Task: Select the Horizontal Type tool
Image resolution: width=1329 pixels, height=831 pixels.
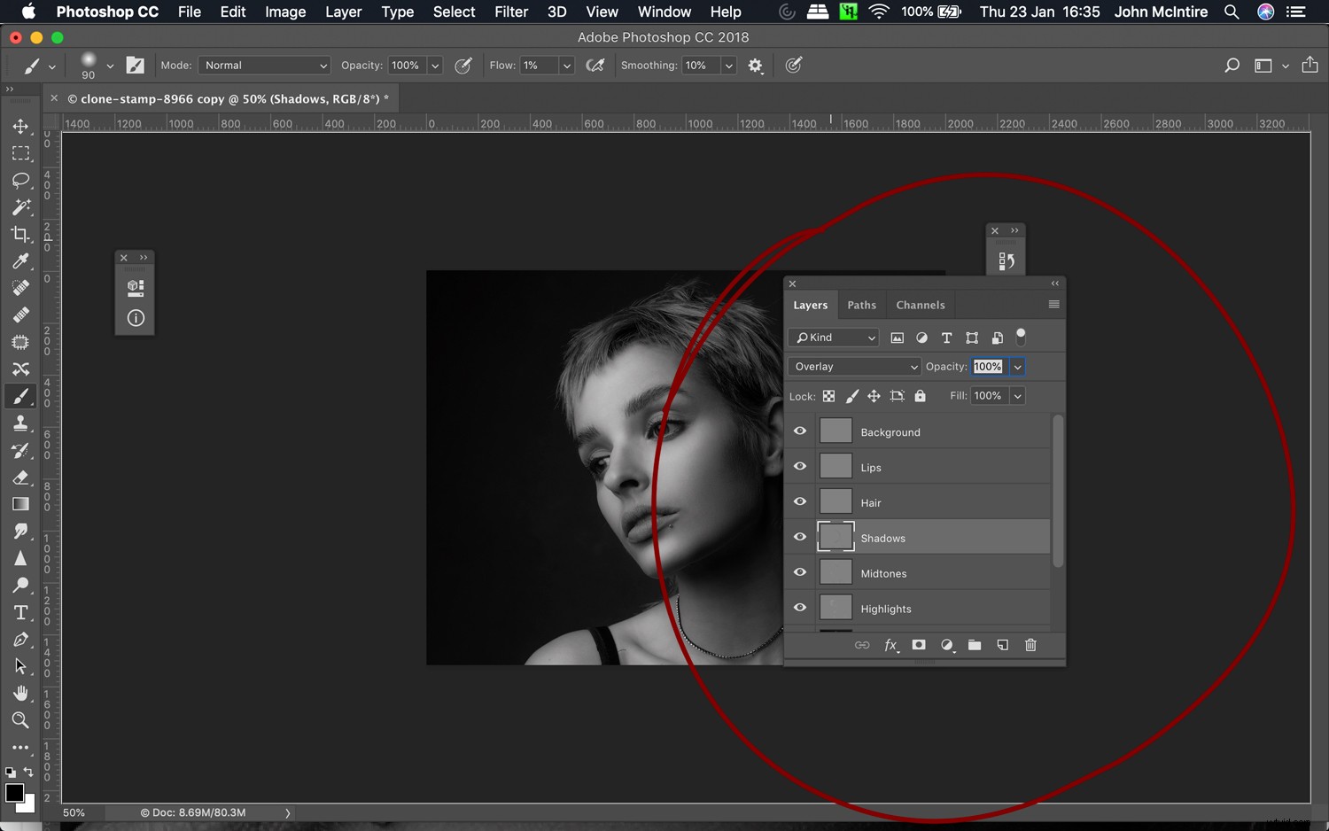Action: point(21,612)
